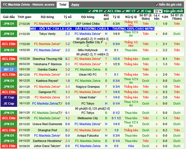
Task: Select Vissel Kobe team name
Action: 88,97
